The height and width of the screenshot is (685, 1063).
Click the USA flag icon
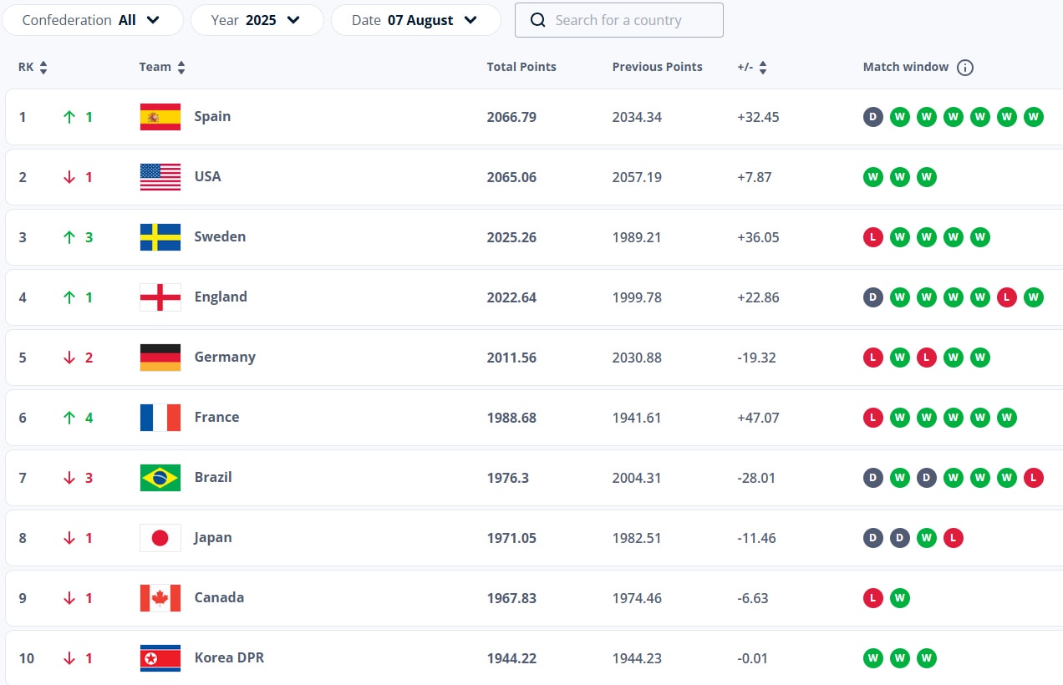tap(160, 177)
